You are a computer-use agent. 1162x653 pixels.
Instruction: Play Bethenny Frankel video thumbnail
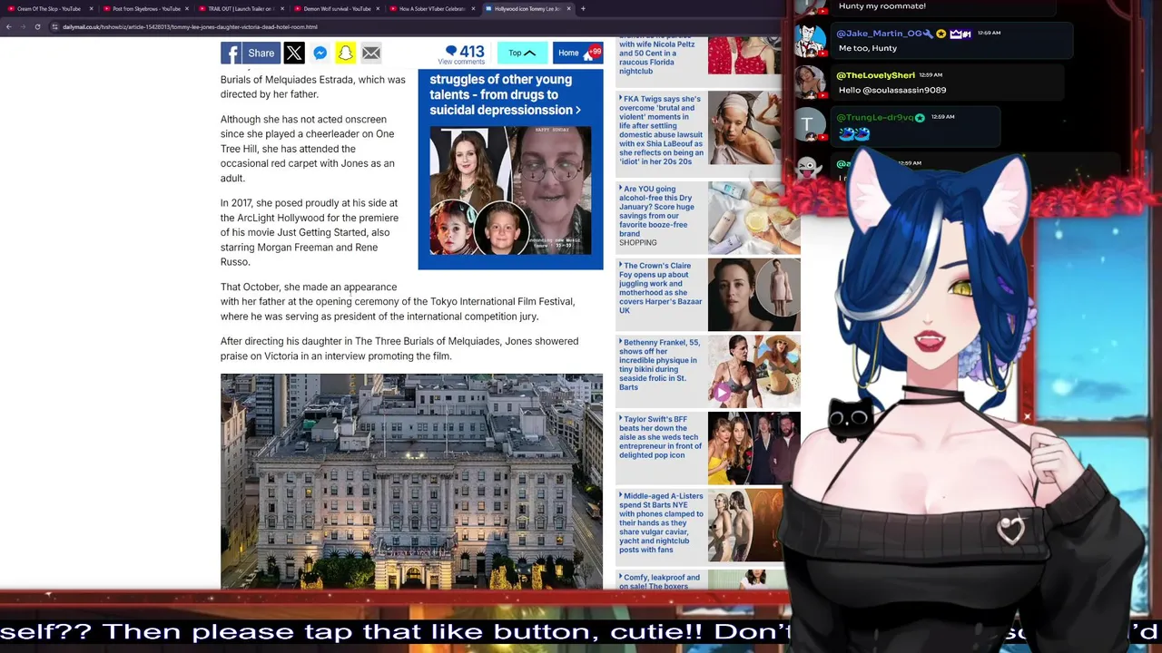[754, 371]
